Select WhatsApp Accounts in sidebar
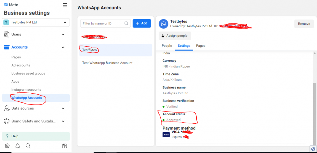Image resolution: width=317 pixels, height=153 pixels. 36,98
